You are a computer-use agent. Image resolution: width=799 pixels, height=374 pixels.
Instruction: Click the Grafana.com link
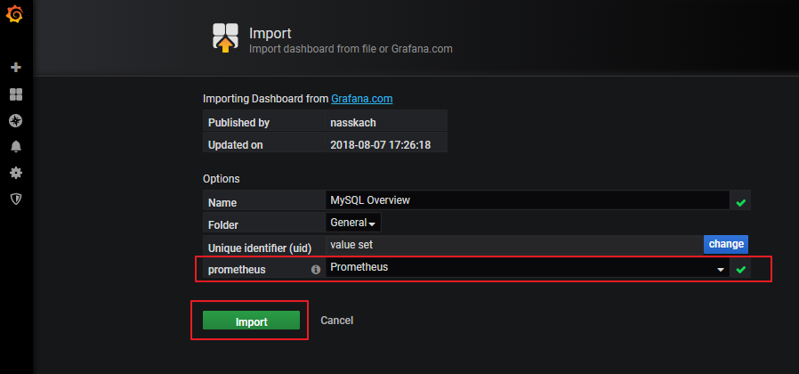tap(362, 99)
